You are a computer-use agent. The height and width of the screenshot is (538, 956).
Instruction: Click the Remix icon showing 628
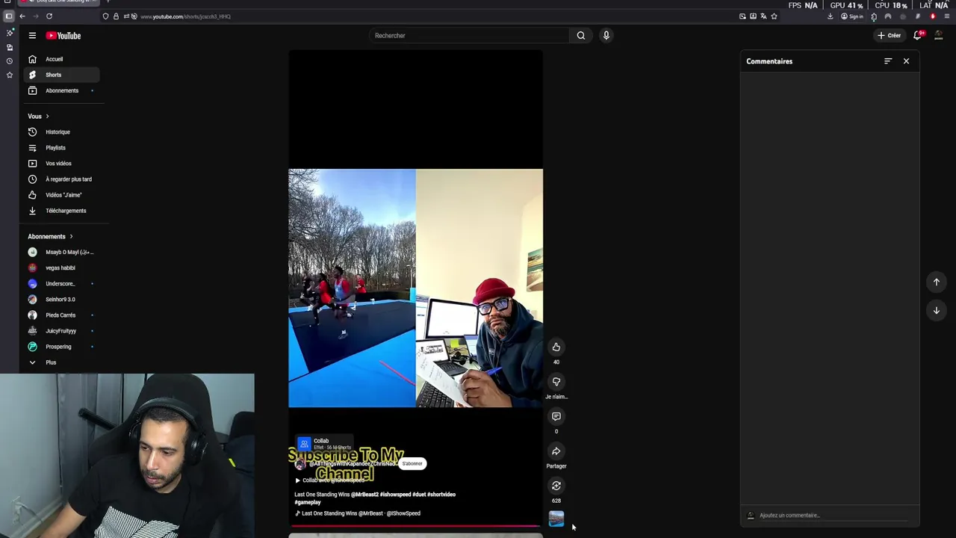click(x=556, y=486)
